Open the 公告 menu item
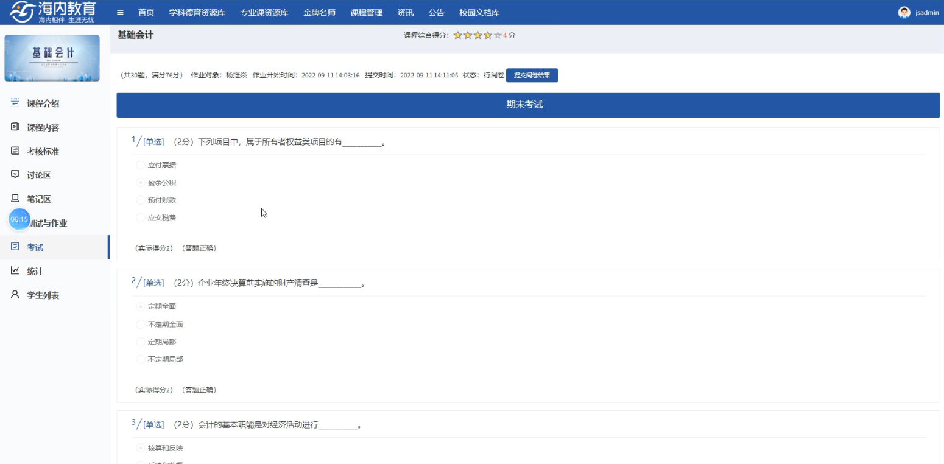 [436, 13]
